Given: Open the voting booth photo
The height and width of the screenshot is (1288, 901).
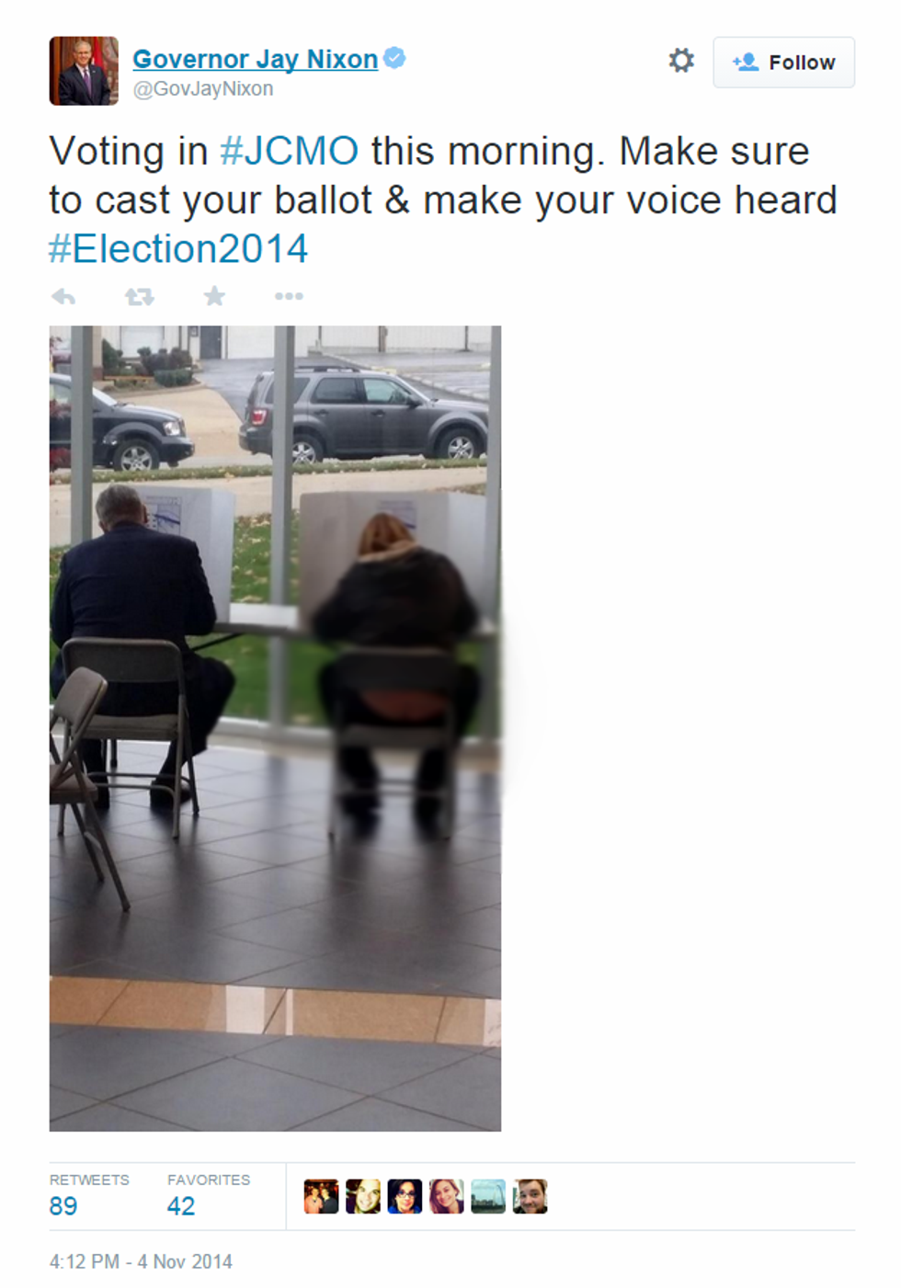Looking at the screenshot, I should [275, 728].
